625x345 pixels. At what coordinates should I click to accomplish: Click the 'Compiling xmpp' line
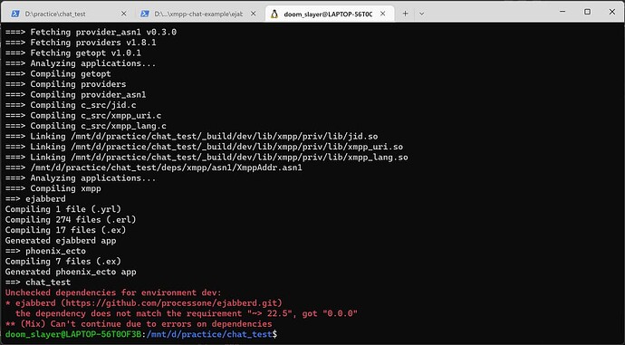coord(53,188)
